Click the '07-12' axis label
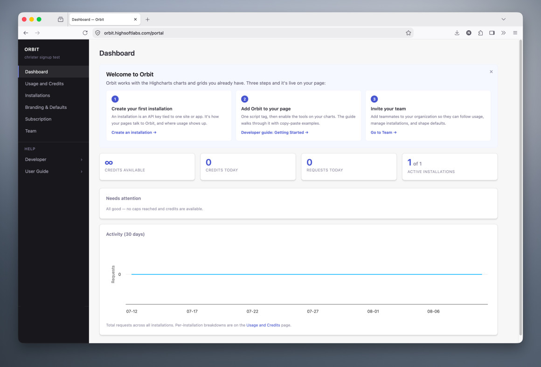Screen dimensions: 541x367 132,312
